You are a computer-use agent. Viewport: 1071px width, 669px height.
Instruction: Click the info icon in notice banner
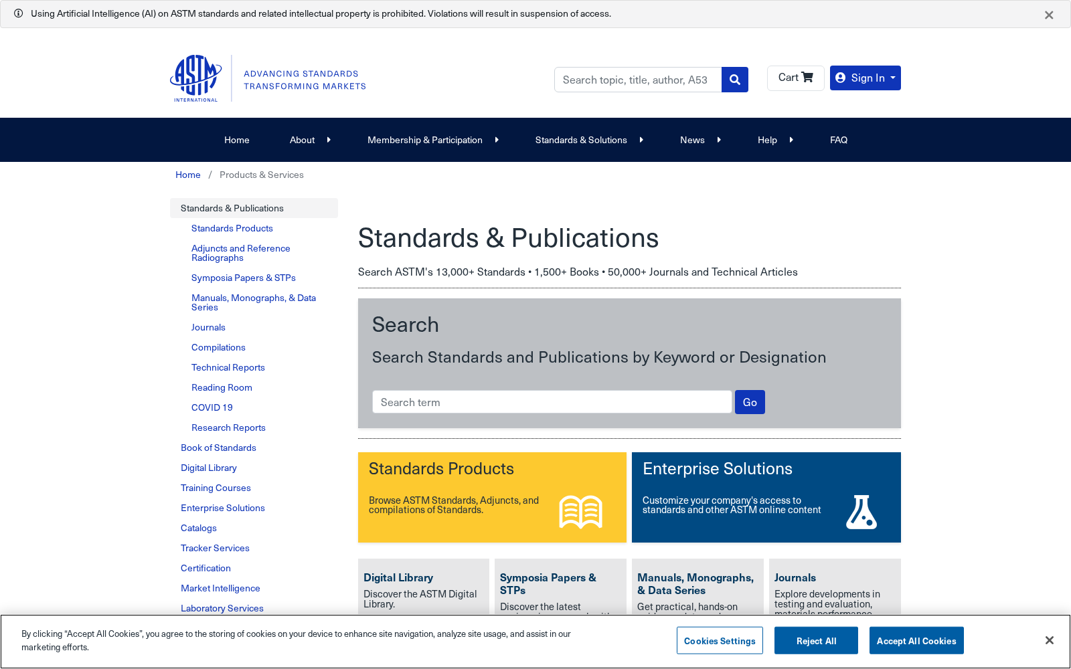[x=18, y=13]
